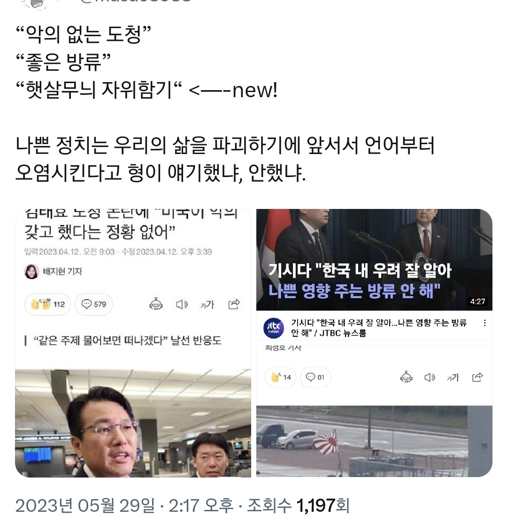Screen dimensions: 507x524
Task: Click the thumbs-up reaction count 14
Action: point(280,378)
